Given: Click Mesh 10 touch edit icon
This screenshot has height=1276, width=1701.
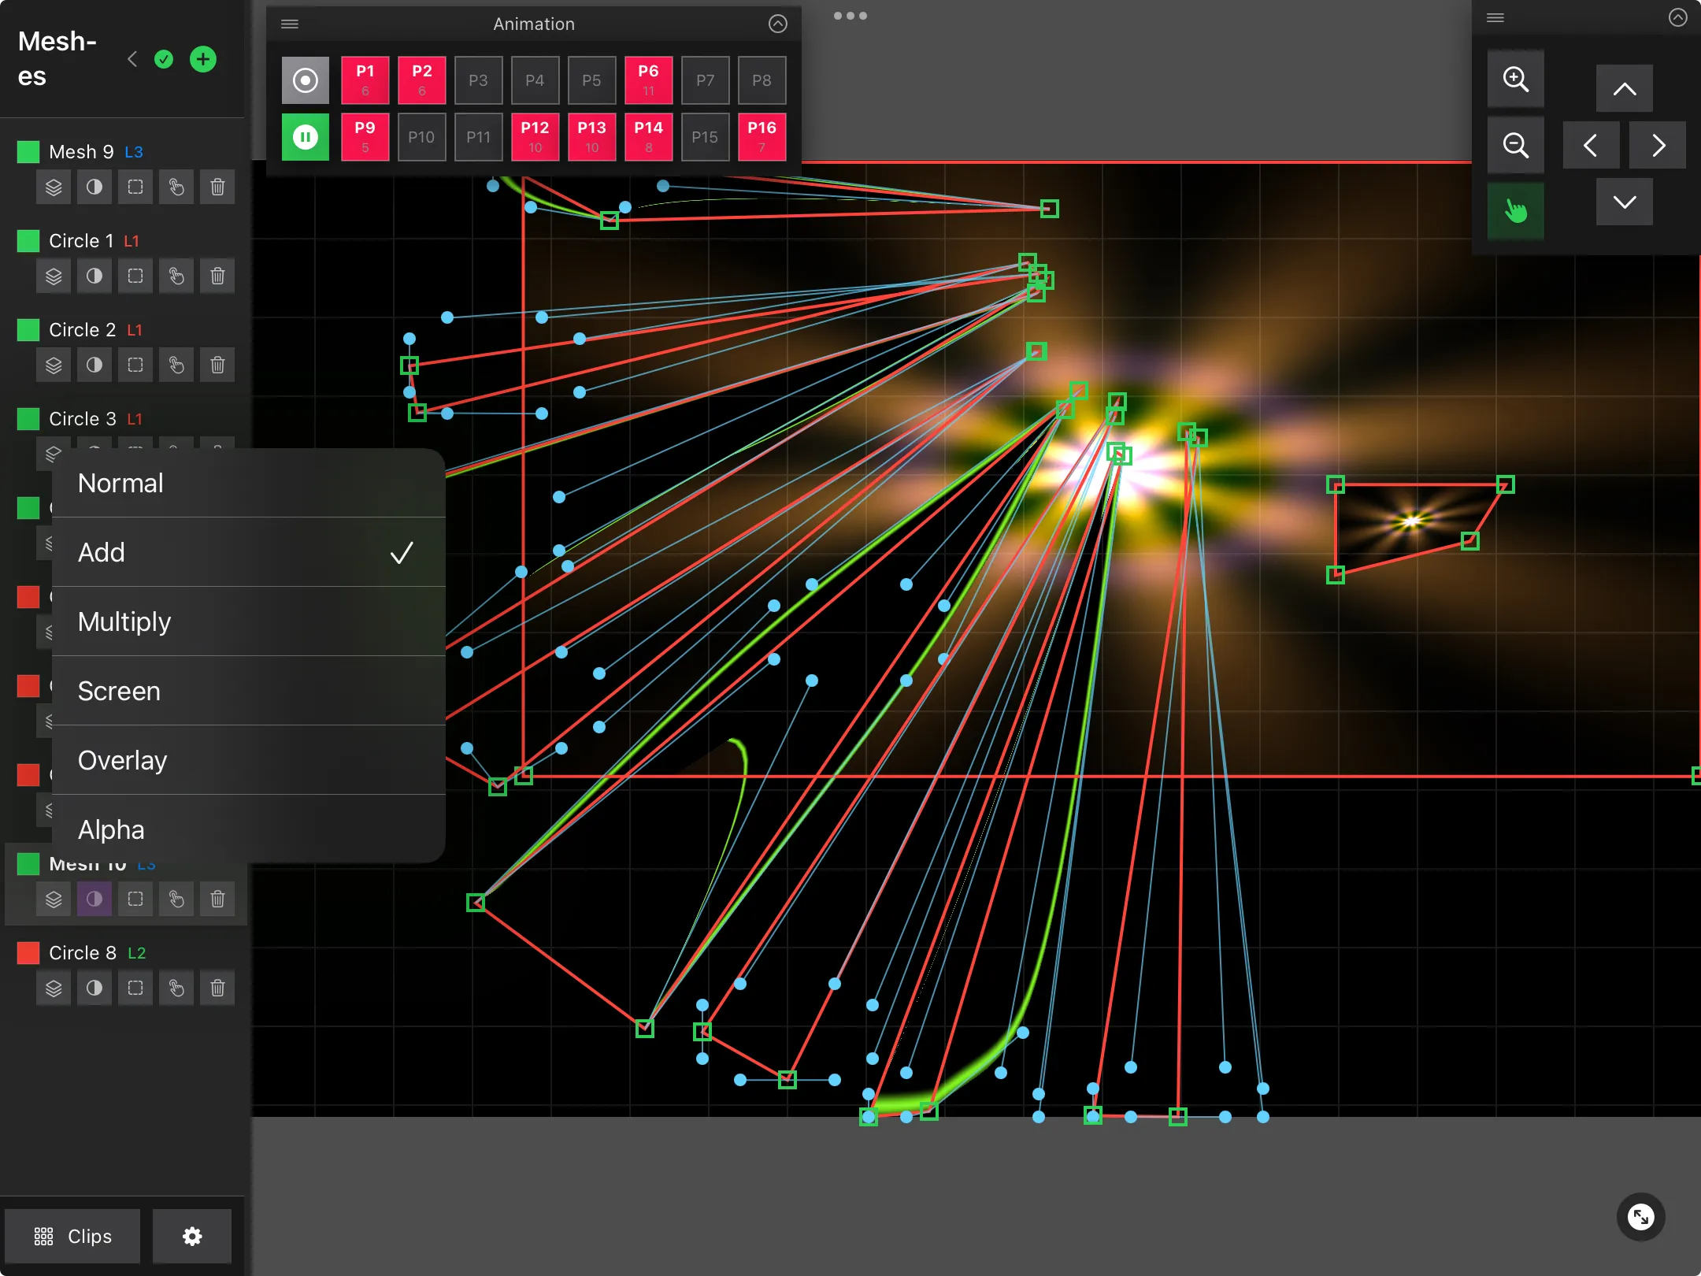Looking at the screenshot, I should 176,900.
